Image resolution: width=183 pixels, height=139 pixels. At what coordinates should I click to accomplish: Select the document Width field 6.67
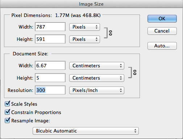point(50,66)
